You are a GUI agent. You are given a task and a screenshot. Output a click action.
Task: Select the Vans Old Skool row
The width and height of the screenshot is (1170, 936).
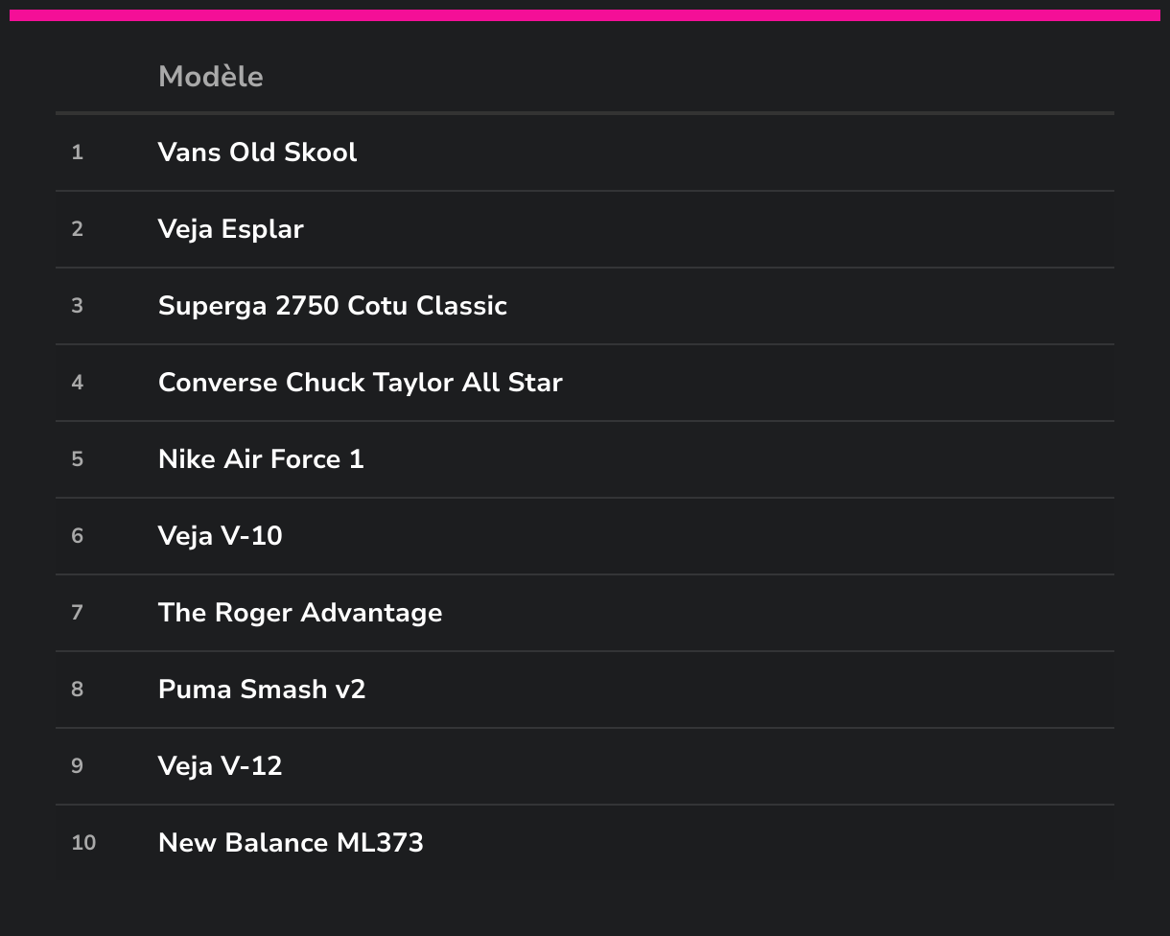(584, 152)
